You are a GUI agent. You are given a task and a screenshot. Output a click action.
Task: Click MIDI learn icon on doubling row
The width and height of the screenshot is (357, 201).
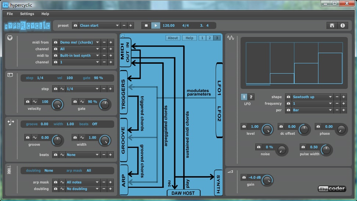(x=55, y=189)
